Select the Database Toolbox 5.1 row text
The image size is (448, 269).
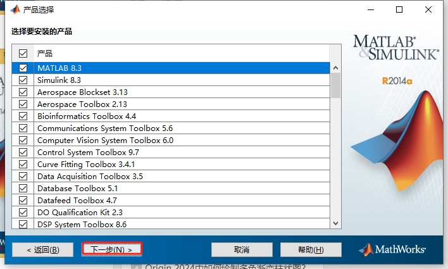[77, 188]
